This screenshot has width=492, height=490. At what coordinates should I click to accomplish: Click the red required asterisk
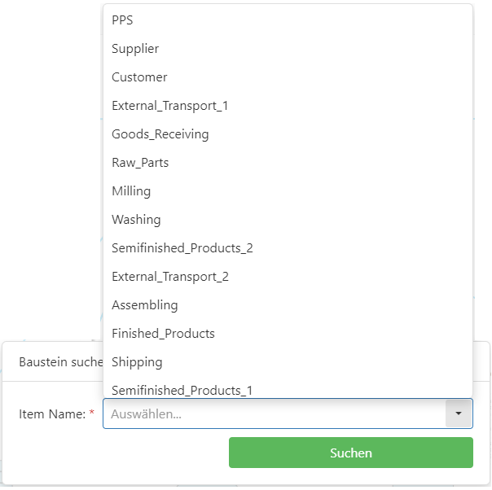tap(92, 413)
